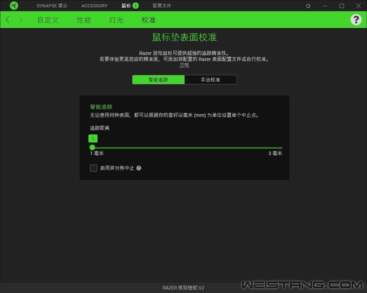Click the RAZER 炼狱蝰蛇 V2 device name
Image resolution: width=367 pixels, height=293 pixels.
click(x=183, y=288)
